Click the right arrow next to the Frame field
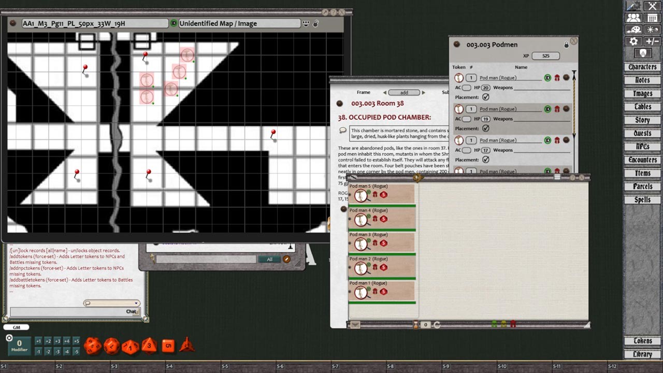Viewport: 663px width, 373px height. [x=423, y=92]
